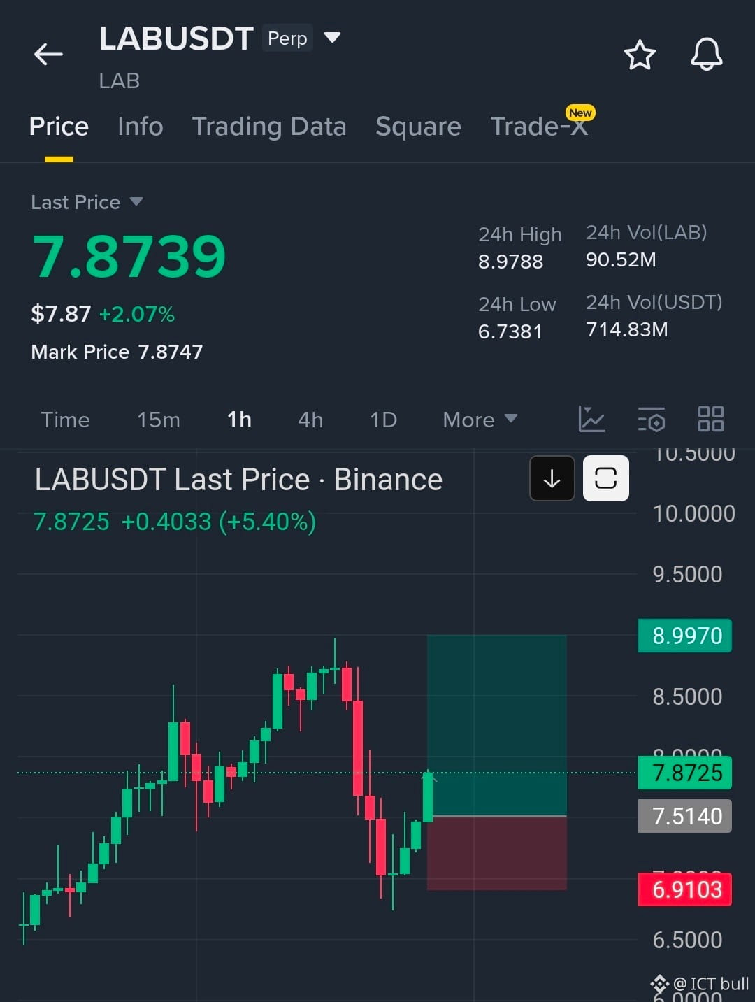The width and height of the screenshot is (755, 1002).
Task: Expand the LABUSDT pair dropdown arrow
Action: [332, 37]
